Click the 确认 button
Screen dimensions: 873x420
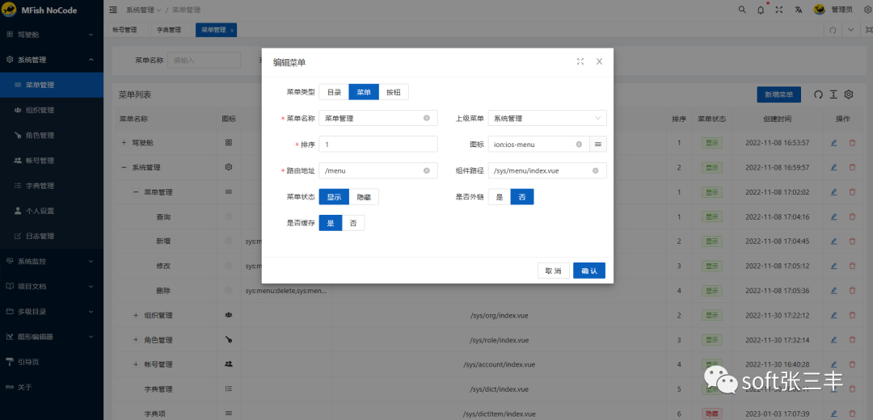[589, 271]
